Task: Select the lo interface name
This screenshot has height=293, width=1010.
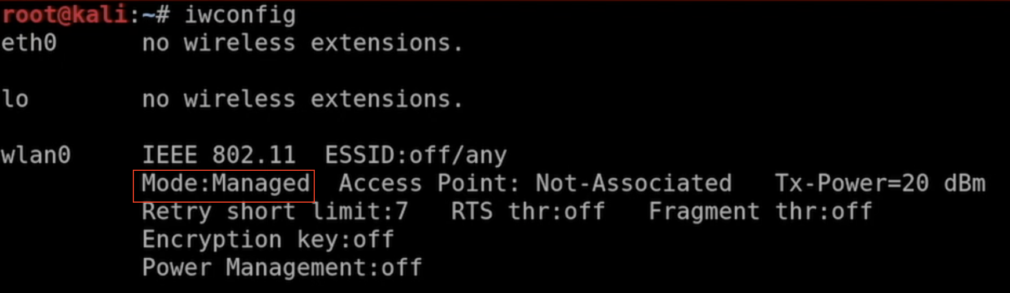Action: (15, 99)
